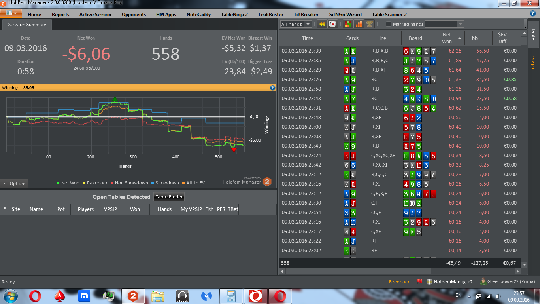The width and height of the screenshot is (540, 304).
Task: Click the HoldemManager2 database icon
Action: coord(429,282)
